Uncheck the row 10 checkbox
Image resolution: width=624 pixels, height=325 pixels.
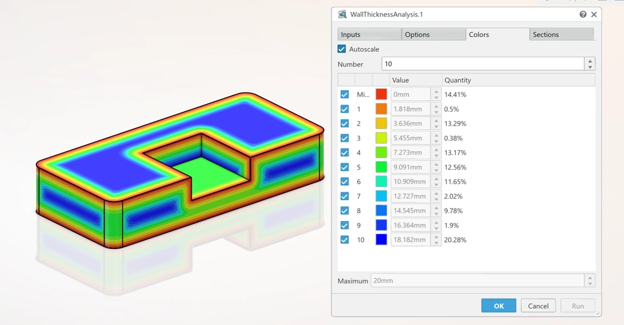[344, 239]
